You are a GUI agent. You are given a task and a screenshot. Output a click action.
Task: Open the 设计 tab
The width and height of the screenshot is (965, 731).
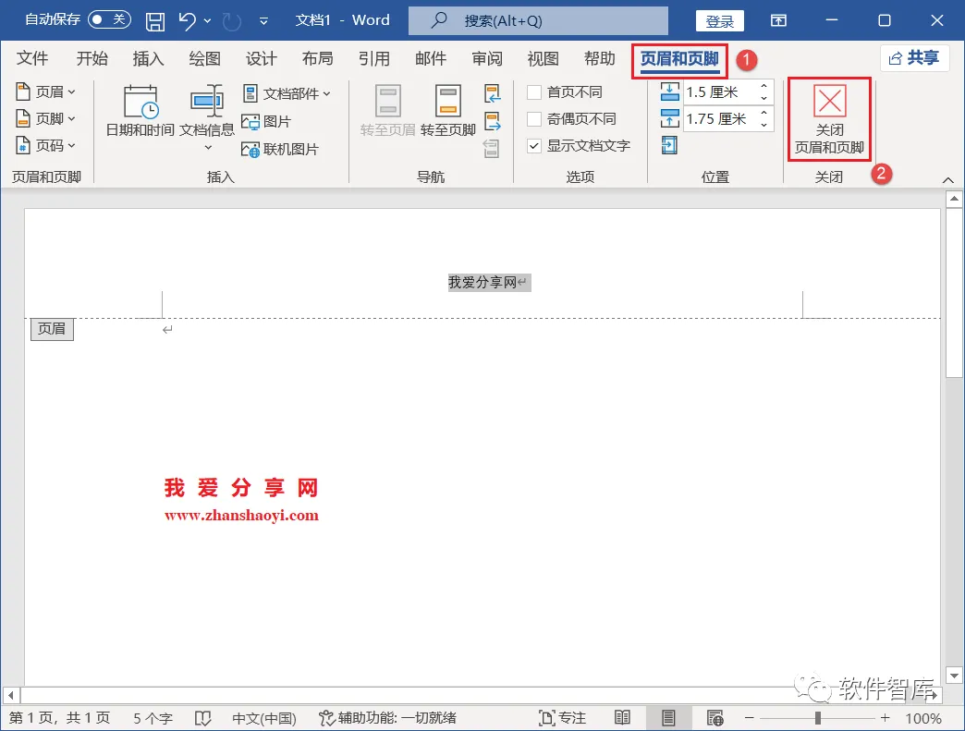(x=262, y=58)
